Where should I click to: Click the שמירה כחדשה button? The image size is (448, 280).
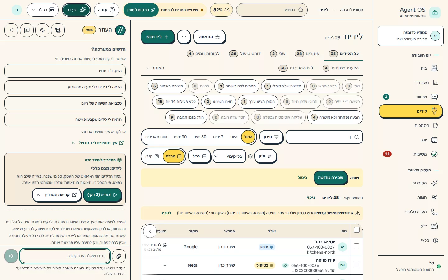(x=330, y=178)
